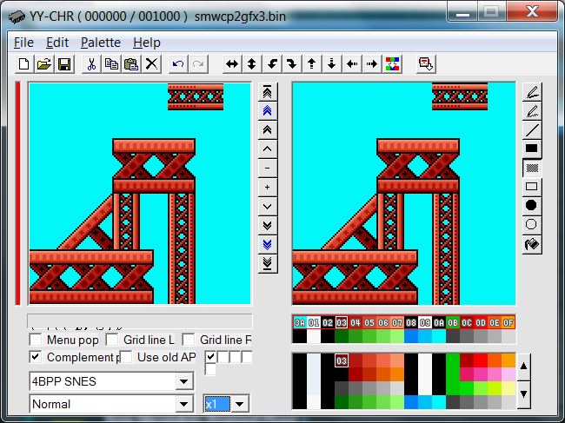Jump to start of file button
The image size is (565, 423).
pyautogui.click(x=268, y=92)
